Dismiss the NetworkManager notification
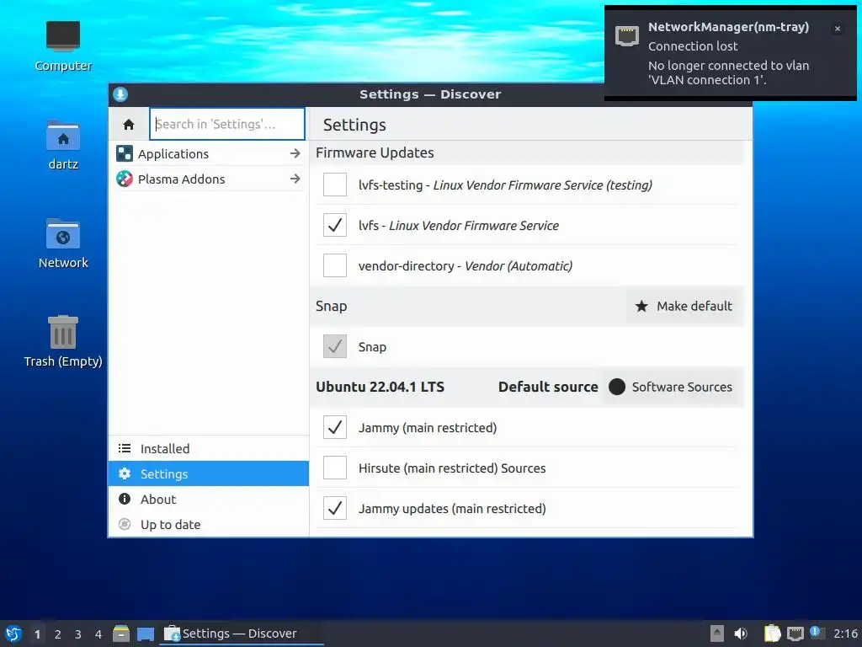 coord(838,29)
